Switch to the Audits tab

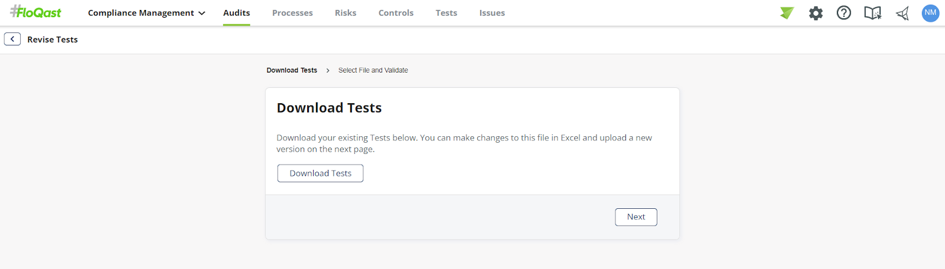click(236, 13)
